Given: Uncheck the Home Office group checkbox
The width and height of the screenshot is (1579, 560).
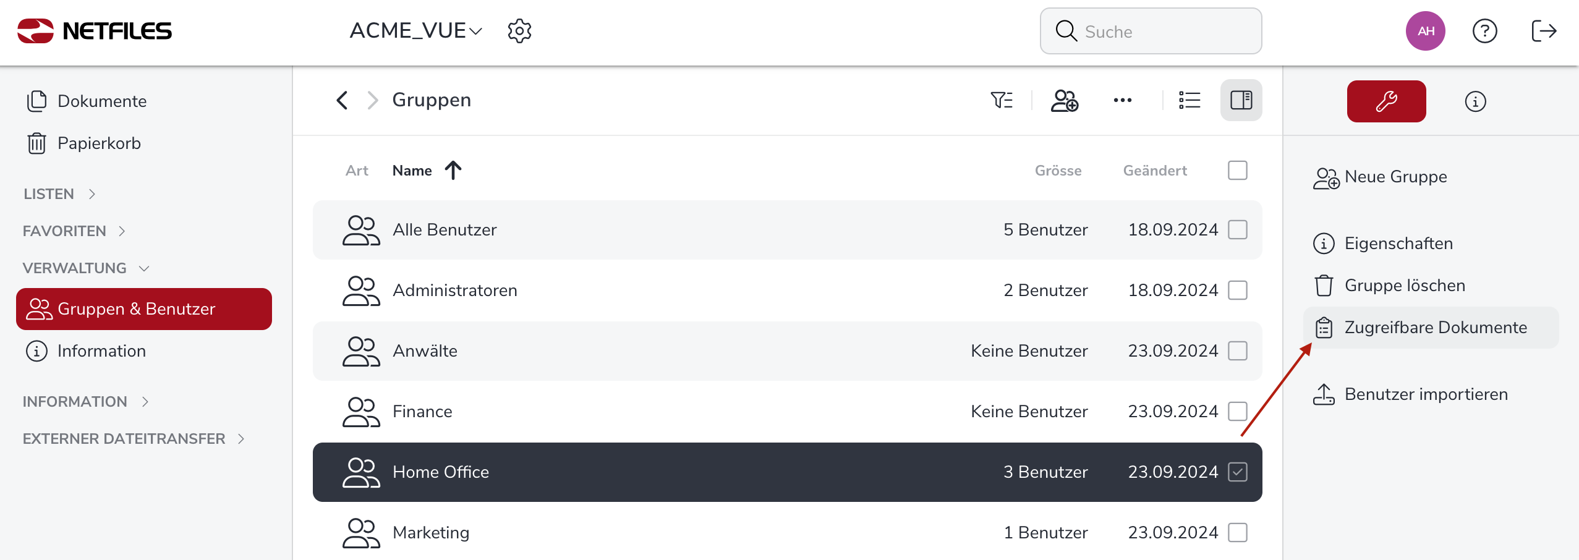Looking at the screenshot, I should (x=1237, y=472).
